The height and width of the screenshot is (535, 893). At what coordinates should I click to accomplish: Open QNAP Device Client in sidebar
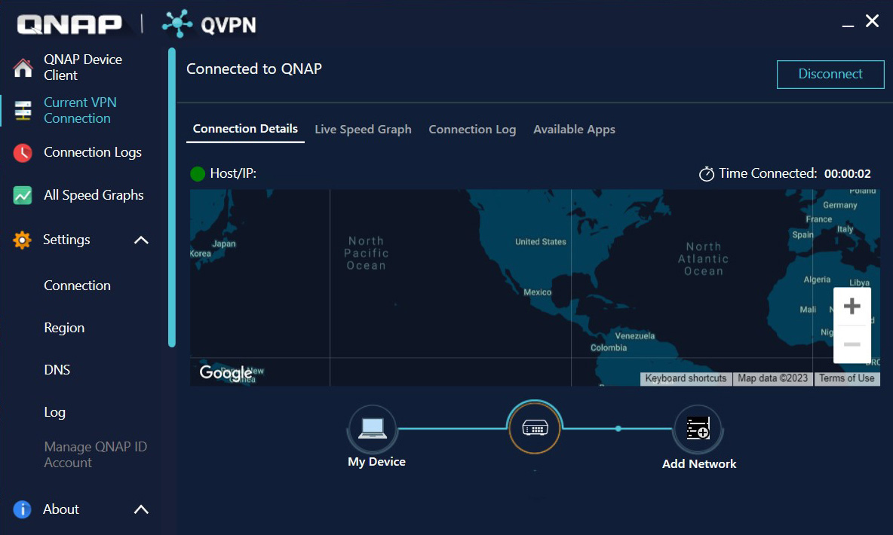[83, 67]
